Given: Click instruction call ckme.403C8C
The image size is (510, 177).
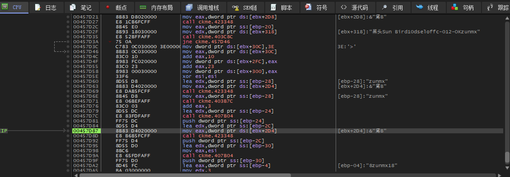Looking at the screenshot, I should point(208,36).
